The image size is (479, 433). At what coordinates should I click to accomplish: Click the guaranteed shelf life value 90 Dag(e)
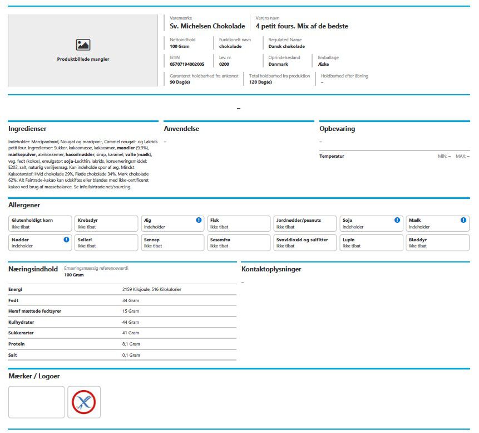pos(180,82)
